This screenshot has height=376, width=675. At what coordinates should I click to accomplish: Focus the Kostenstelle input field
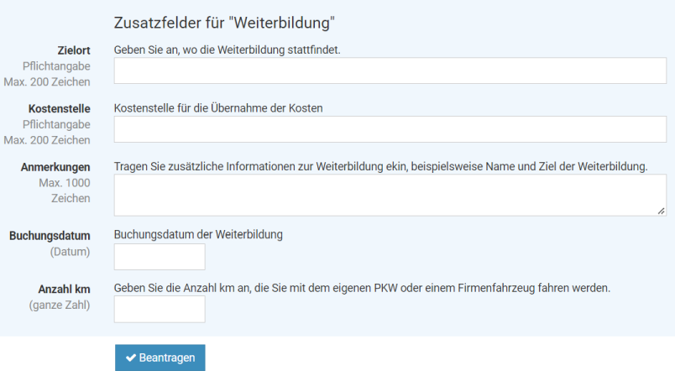point(390,129)
